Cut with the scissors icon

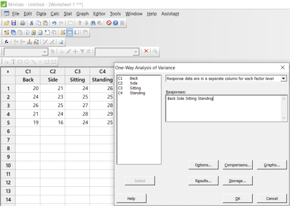click(x=32, y=23)
